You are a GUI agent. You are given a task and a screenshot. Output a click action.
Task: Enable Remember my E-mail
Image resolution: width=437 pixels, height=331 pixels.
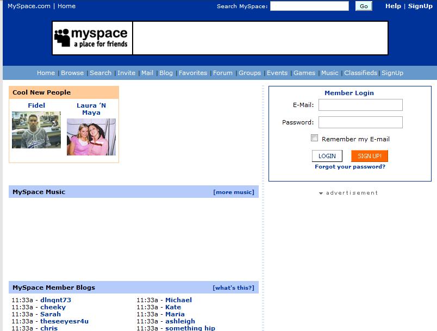(314, 138)
